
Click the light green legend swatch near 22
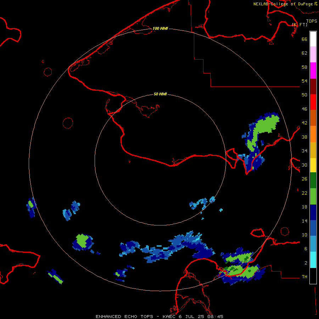313,196
